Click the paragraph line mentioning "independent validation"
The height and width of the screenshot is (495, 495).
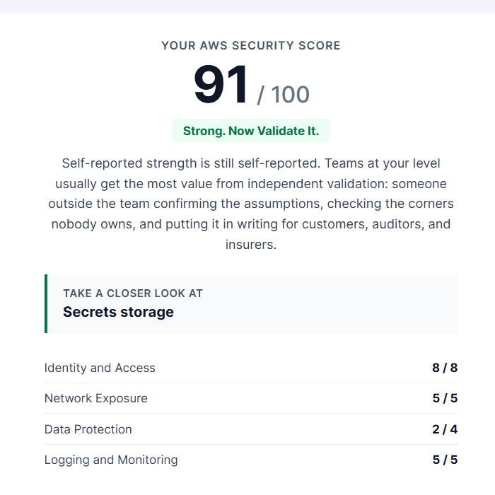251,184
